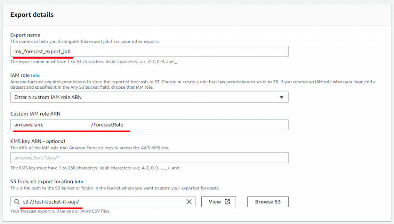Image resolution: width=394 pixels, height=224 pixels.
Task: Clear the S3 path with the X icon
Action: click(189, 202)
